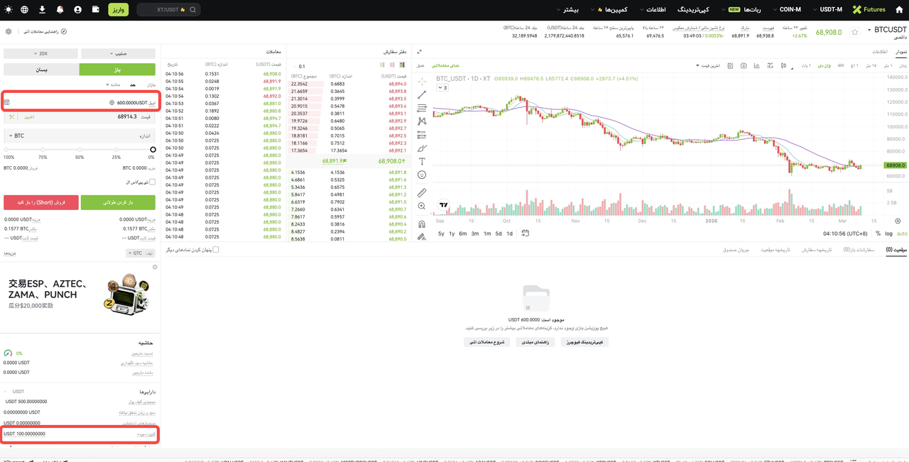Activate the zoom-in tool on chart

tap(422, 206)
